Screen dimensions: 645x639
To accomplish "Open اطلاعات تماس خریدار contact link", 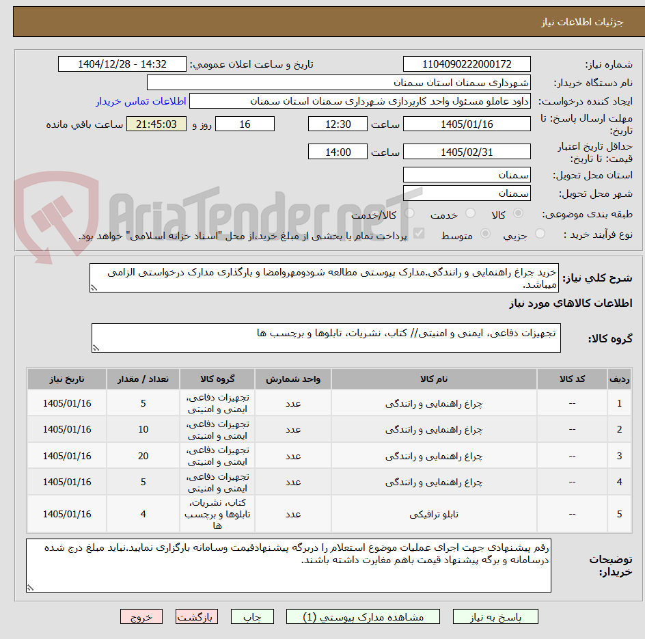I will [141, 101].
